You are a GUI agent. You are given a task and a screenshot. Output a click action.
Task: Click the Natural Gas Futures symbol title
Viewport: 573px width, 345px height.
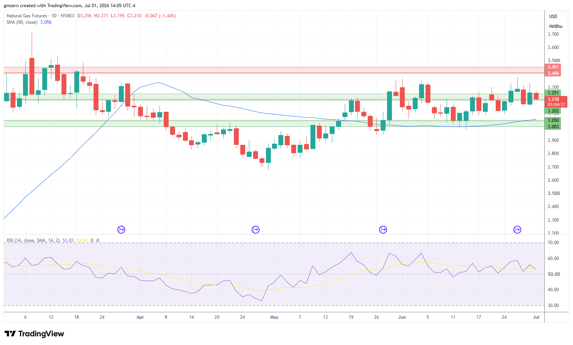pyautogui.click(x=27, y=16)
